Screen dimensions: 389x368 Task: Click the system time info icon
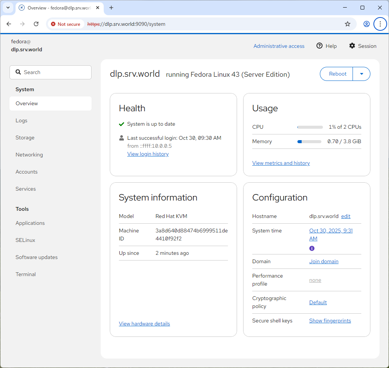pyautogui.click(x=312, y=248)
